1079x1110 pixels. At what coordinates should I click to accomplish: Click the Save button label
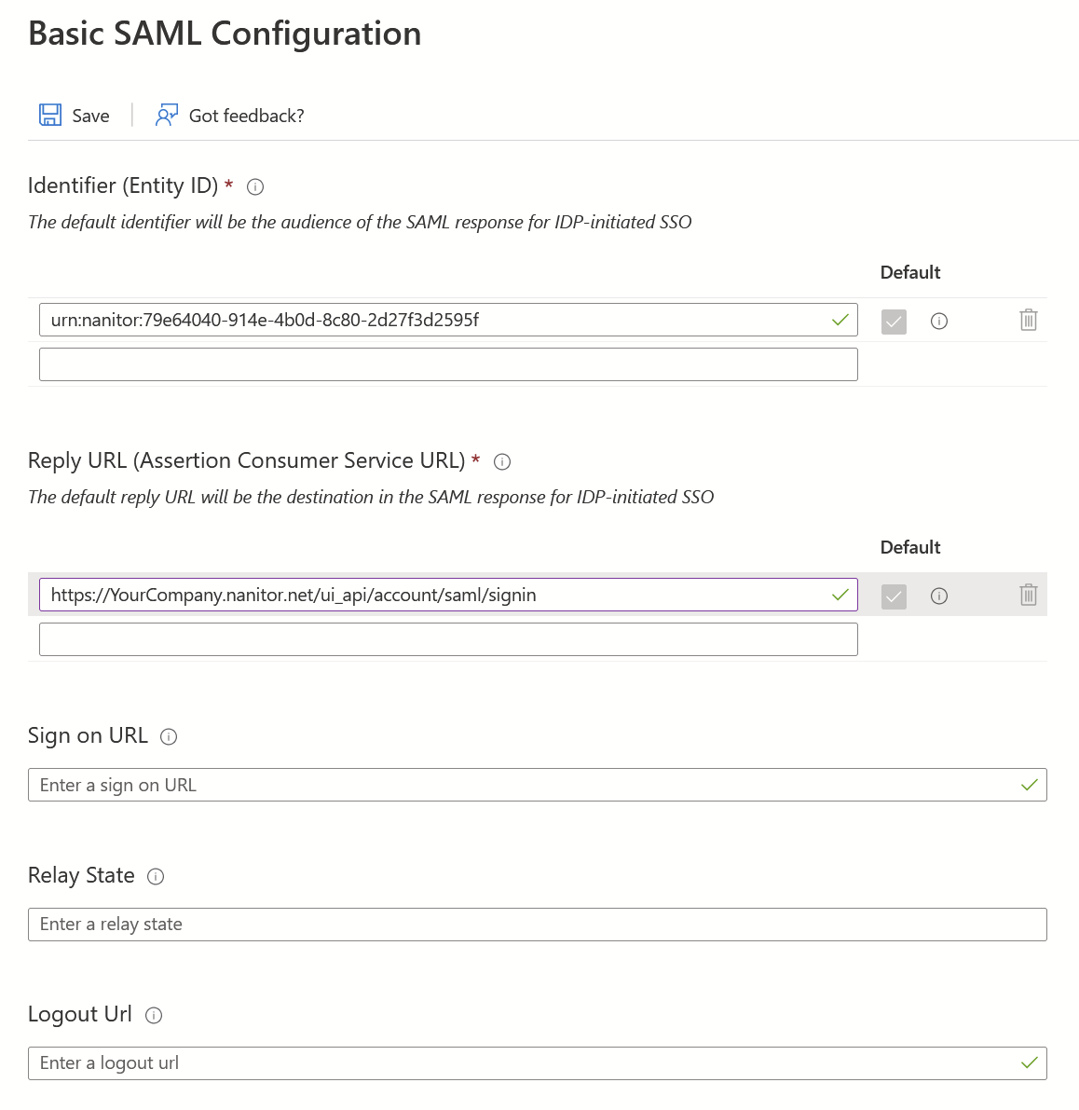[x=90, y=116]
